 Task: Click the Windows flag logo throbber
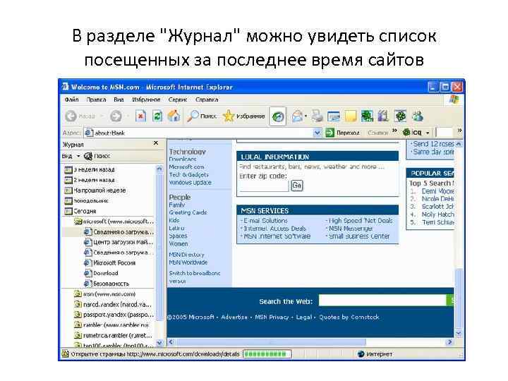[454, 99]
